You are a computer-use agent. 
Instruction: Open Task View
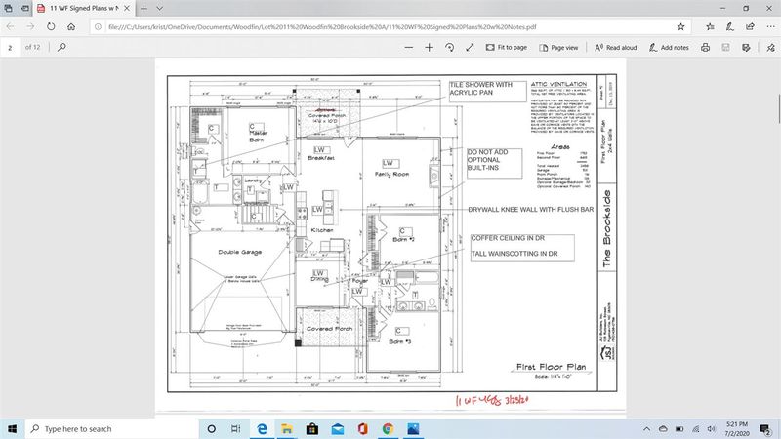coord(236,428)
